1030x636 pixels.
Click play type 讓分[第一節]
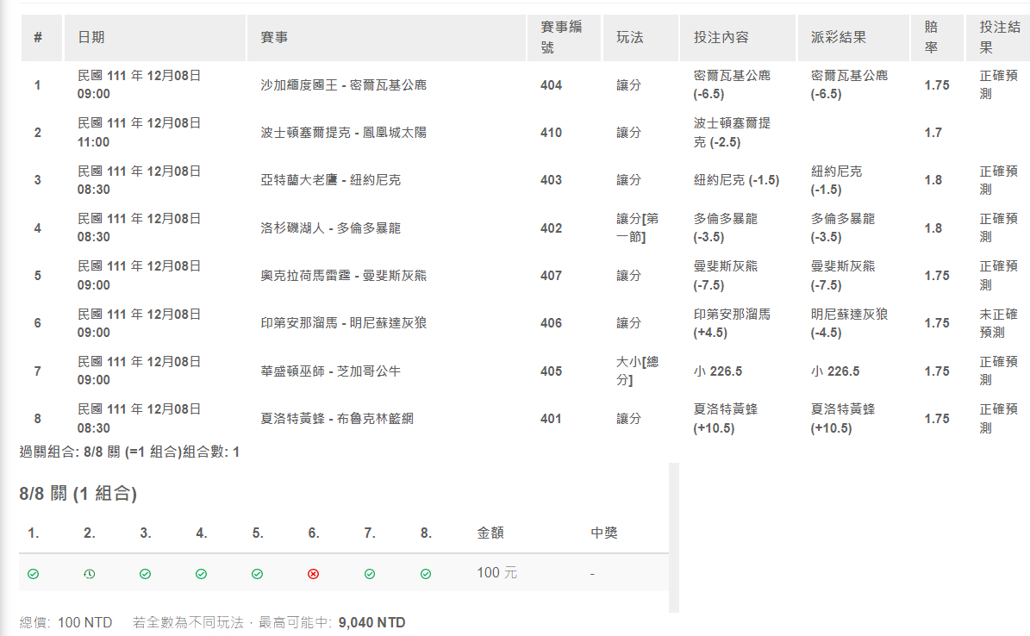pyautogui.click(x=637, y=228)
